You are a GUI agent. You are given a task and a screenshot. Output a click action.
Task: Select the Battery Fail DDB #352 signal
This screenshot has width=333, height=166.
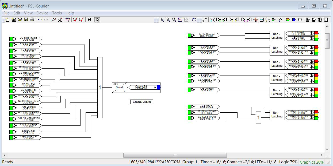(25, 132)
